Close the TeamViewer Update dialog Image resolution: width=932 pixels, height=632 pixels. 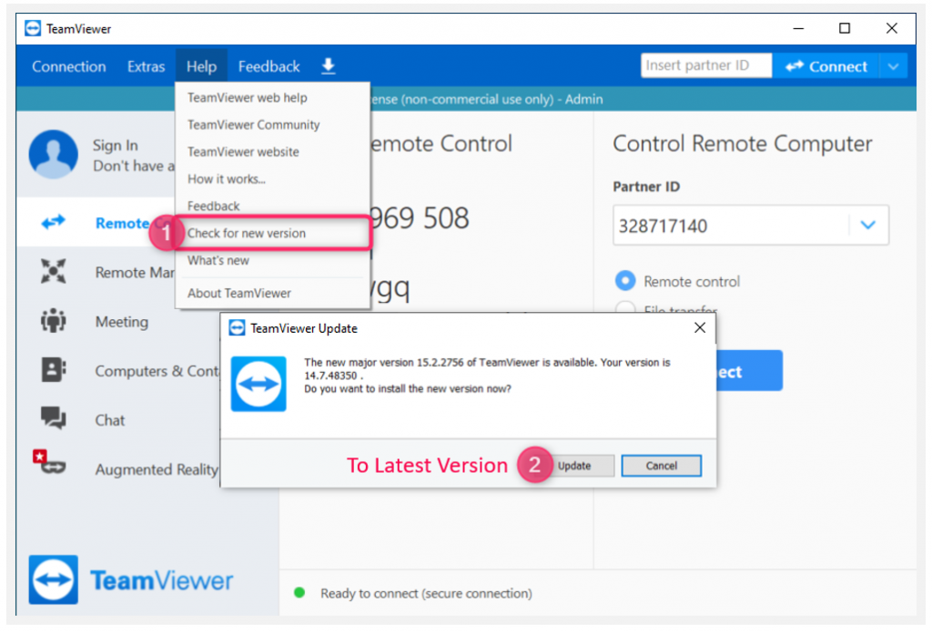[699, 328]
